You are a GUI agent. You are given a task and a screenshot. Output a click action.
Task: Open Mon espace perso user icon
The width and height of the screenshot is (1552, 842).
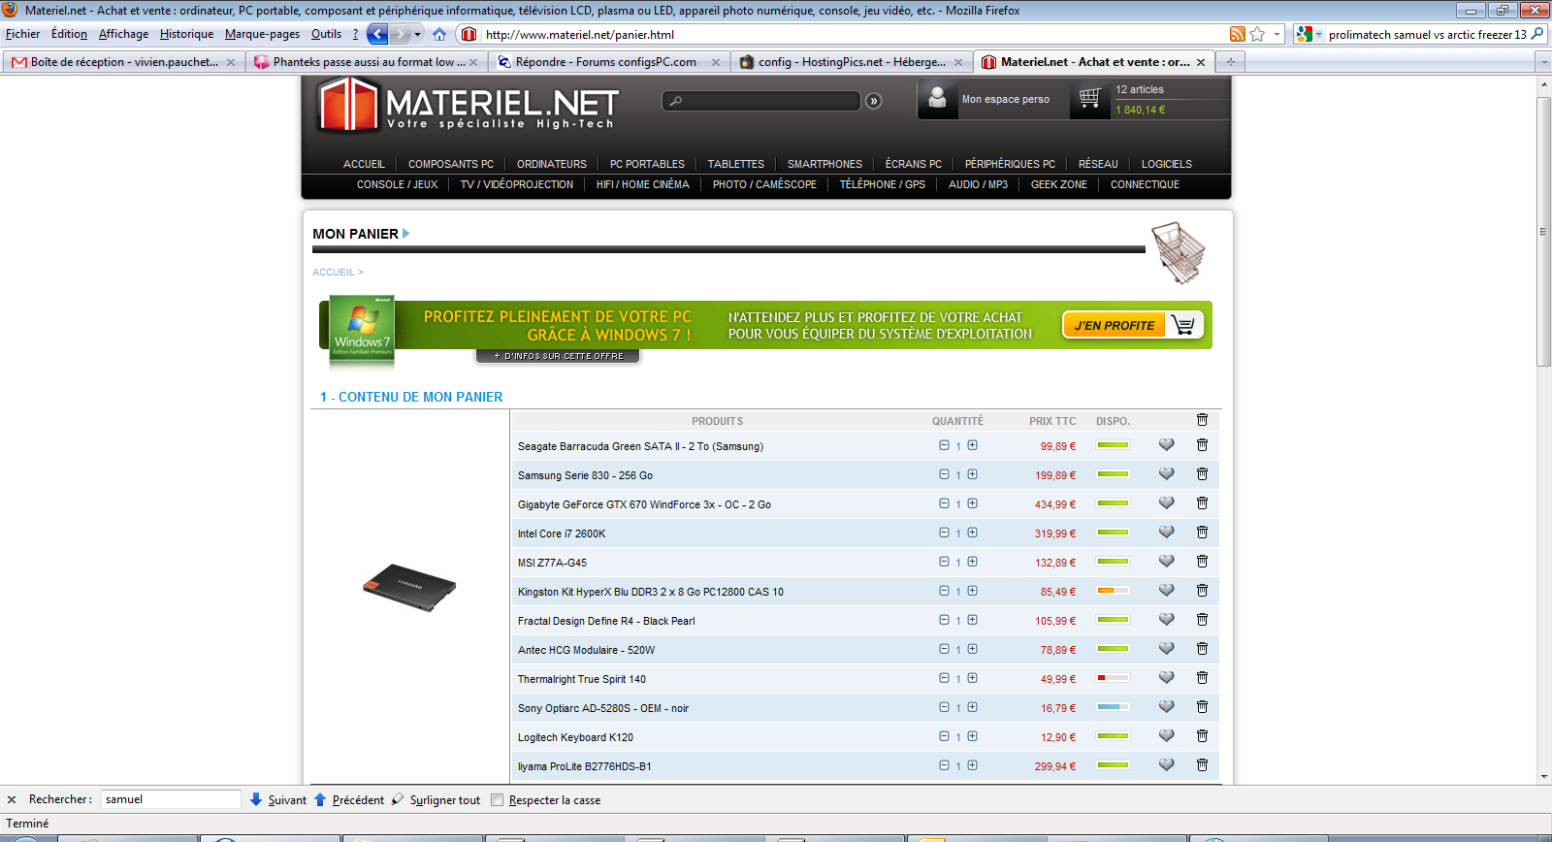click(937, 98)
